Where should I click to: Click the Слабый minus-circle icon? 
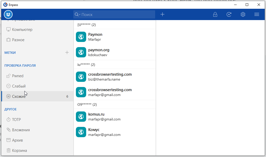(8, 86)
